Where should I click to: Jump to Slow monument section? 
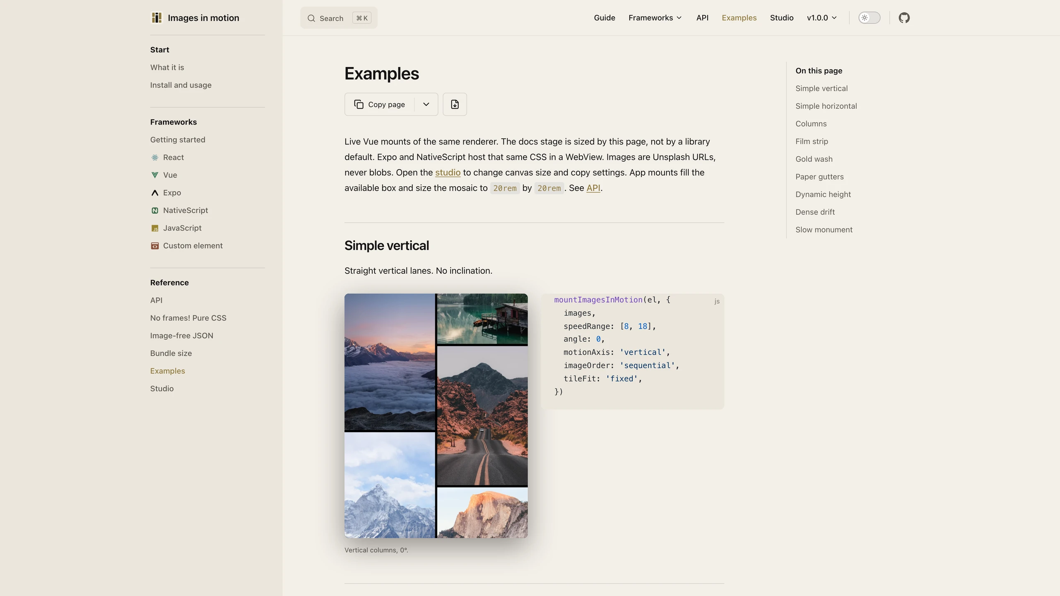click(x=824, y=230)
